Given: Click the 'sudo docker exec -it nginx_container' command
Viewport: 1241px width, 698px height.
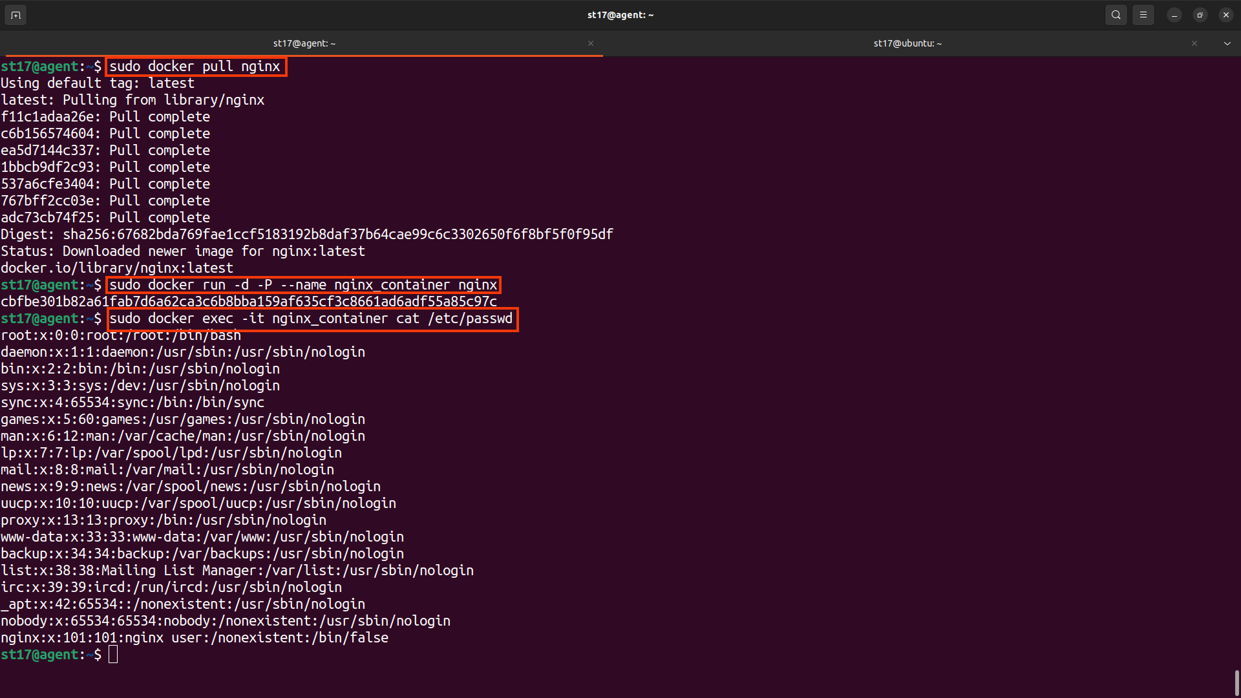Looking at the screenshot, I should tap(312, 319).
